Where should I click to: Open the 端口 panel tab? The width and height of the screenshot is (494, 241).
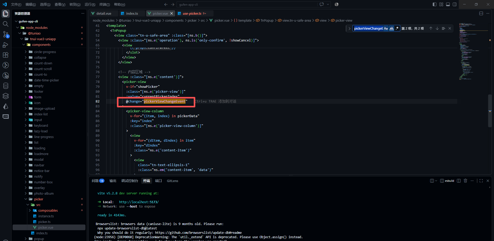[x=158, y=181]
